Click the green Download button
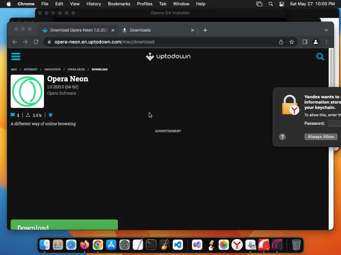The height and width of the screenshot is (255, 341). (64, 225)
